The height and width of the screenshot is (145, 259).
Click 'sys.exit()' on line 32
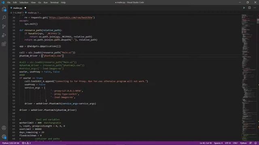tap(31, 24)
